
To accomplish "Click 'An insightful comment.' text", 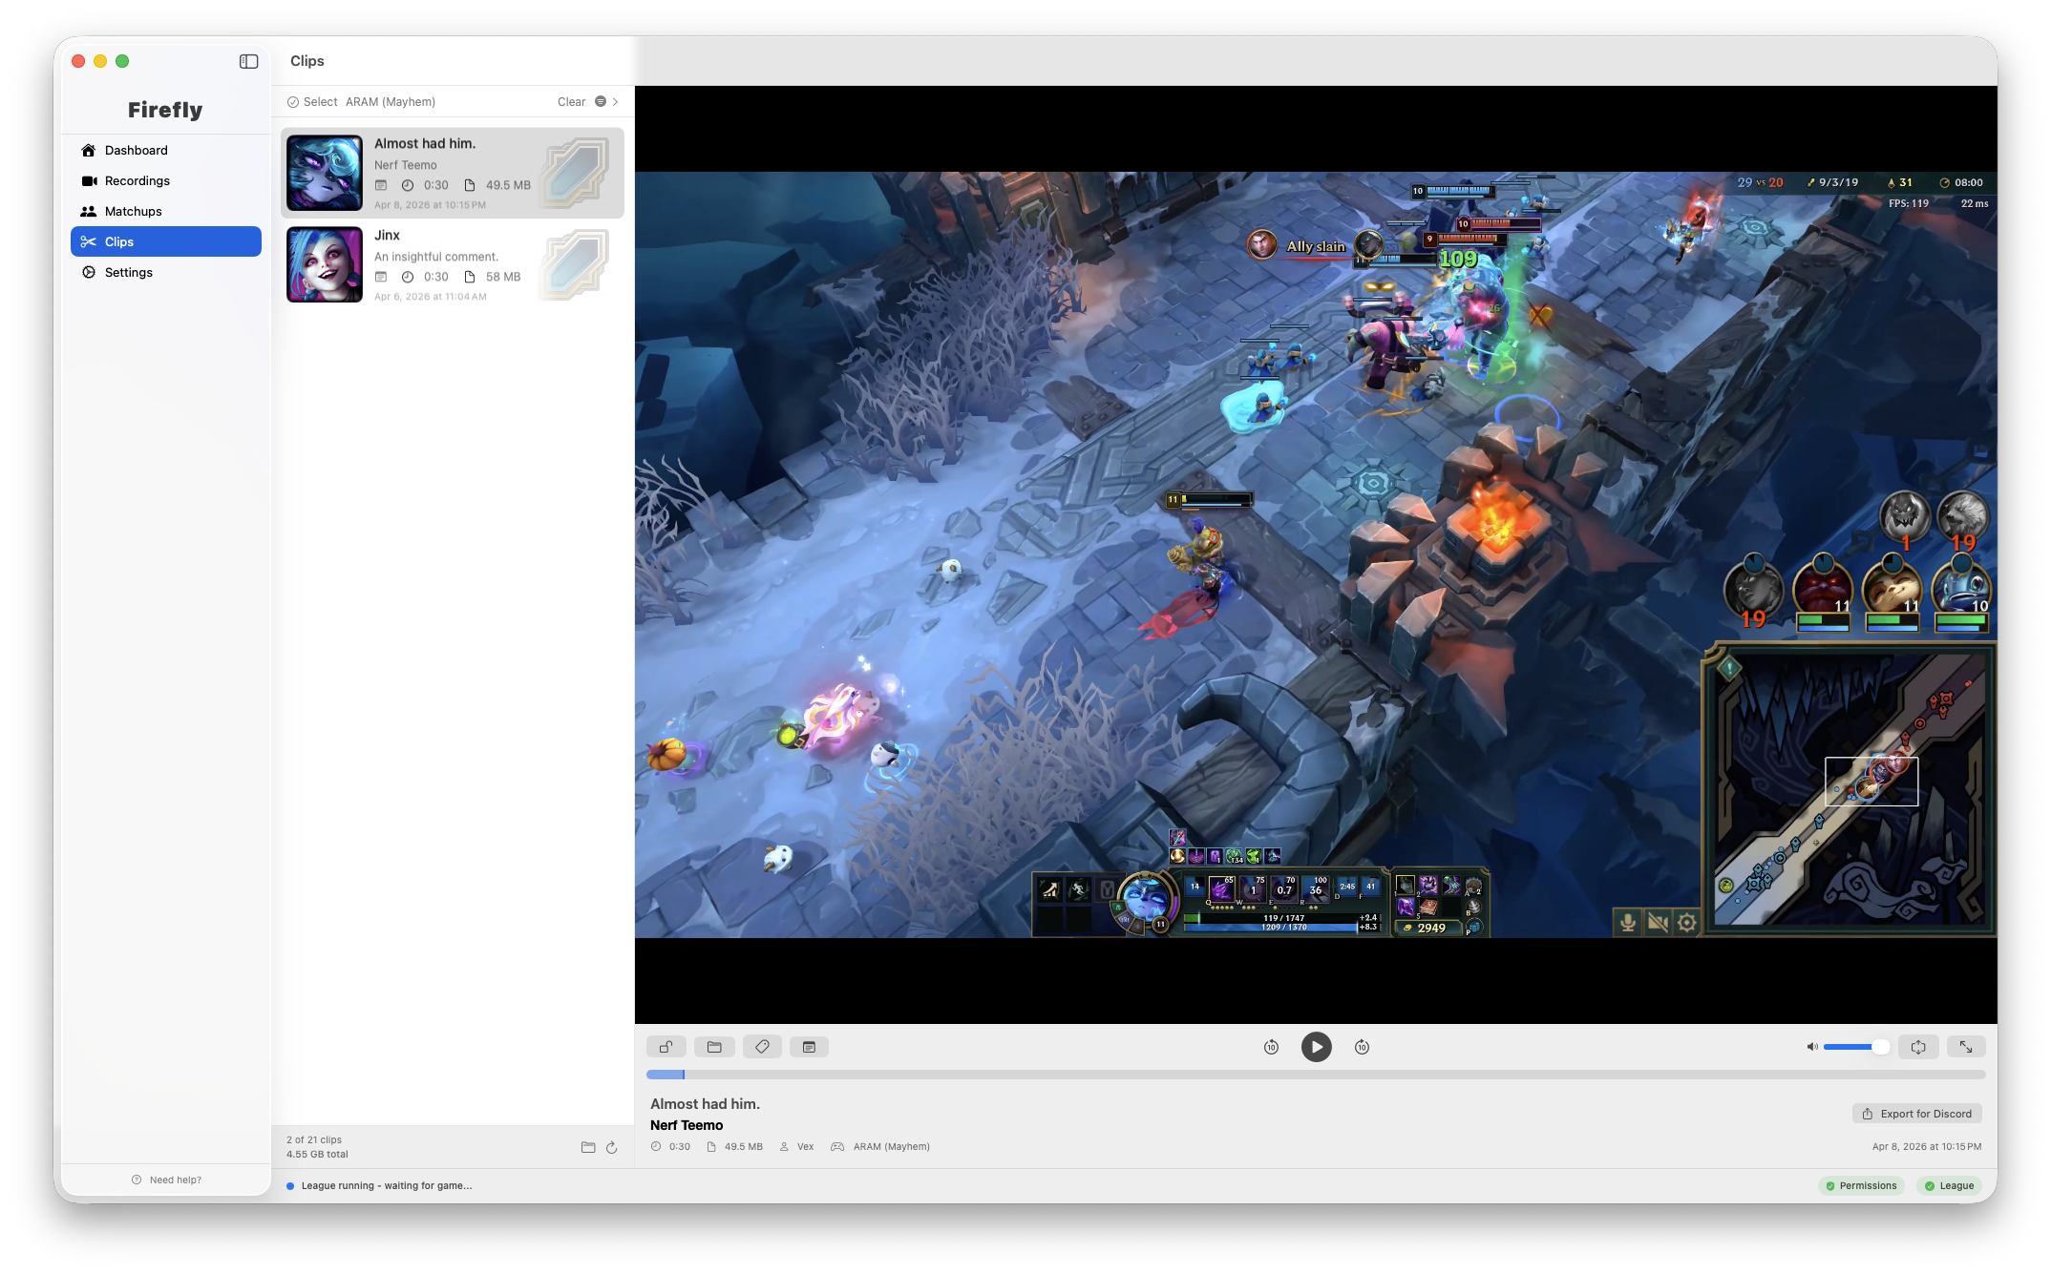I will coord(436,257).
